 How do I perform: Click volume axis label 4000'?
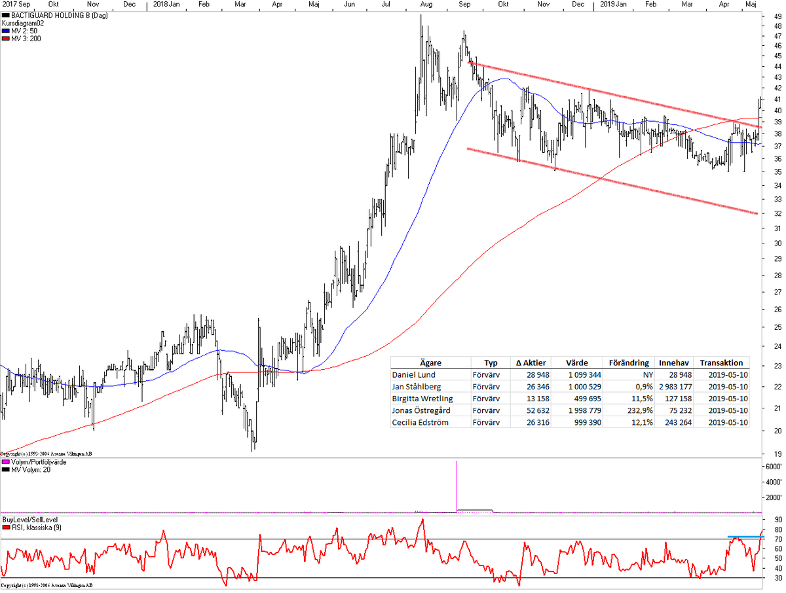pyautogui.click(x=773, y=482)
